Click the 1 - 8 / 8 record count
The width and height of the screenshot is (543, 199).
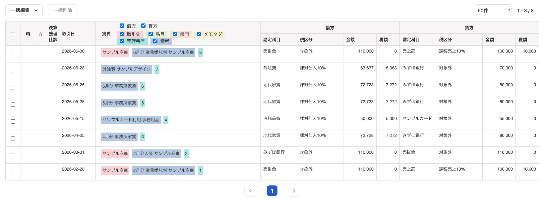point(525,11)
